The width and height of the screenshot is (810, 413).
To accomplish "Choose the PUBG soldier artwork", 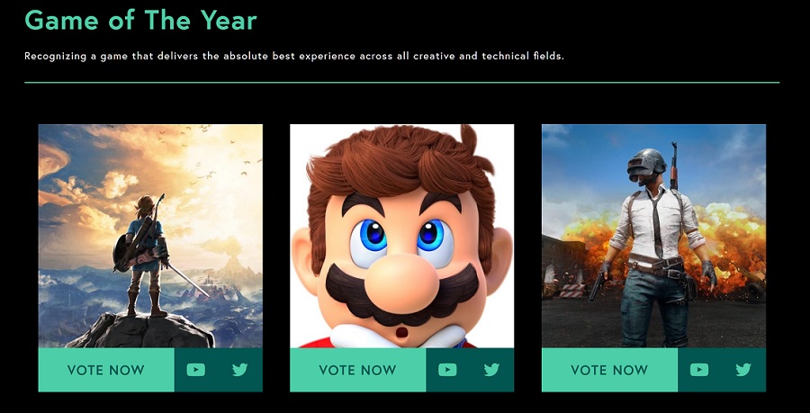I will 653,236.
